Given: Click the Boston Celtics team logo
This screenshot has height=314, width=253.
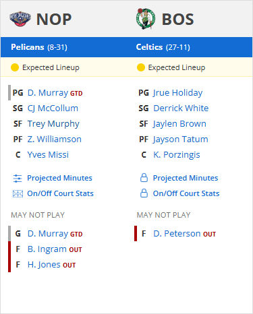Looking at the screenshot, I should 146,19.
